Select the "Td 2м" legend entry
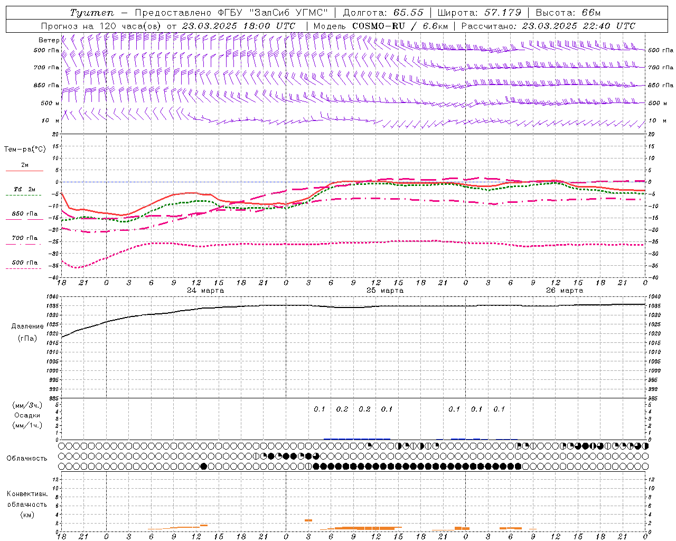676x541 pixels. 25,189
